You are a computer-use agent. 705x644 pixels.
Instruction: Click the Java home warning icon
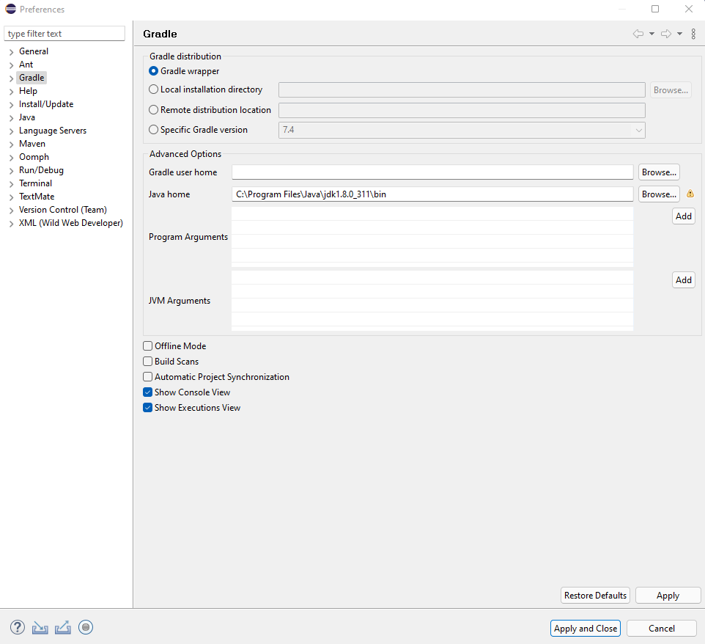point(690,194)
